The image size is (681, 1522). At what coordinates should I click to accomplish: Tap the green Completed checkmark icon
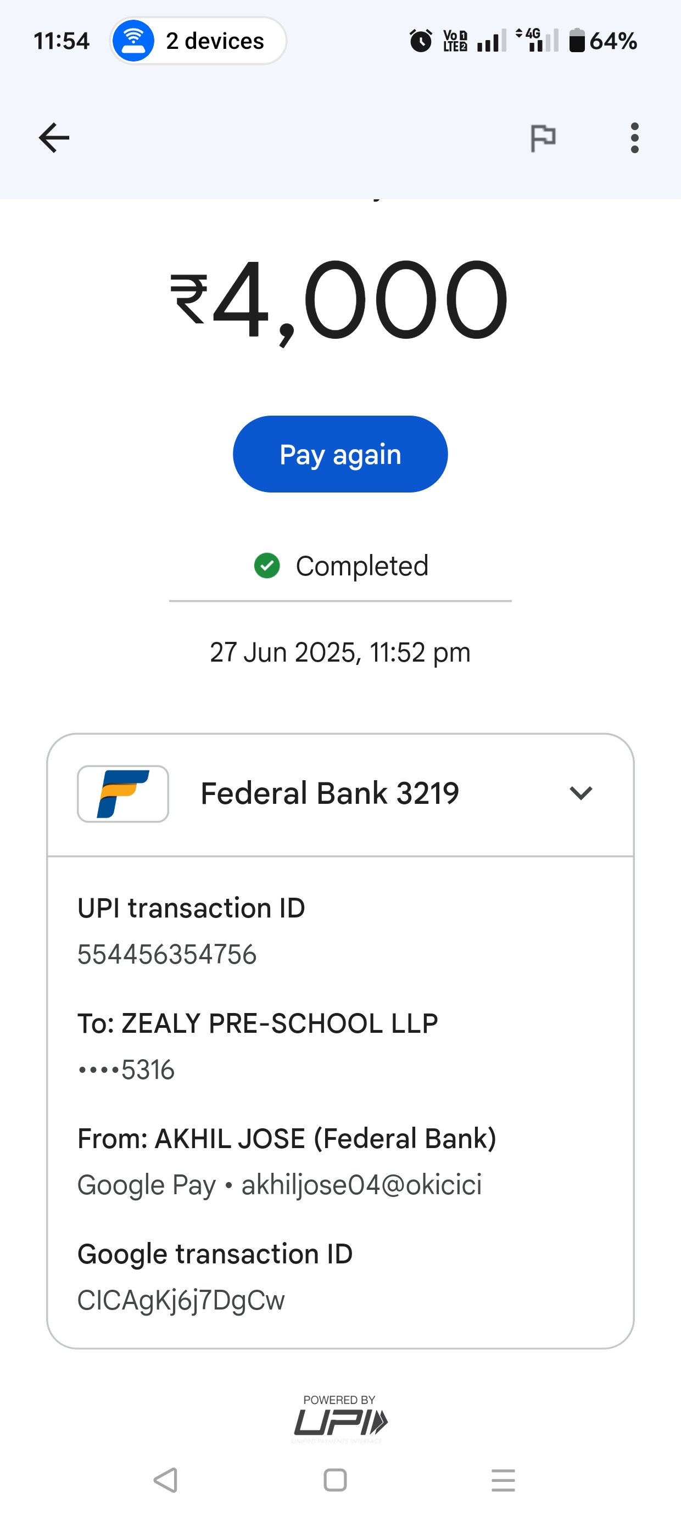click(266, 566)
